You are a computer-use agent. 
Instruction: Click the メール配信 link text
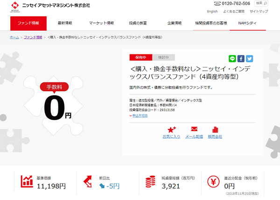pos(194,137)
